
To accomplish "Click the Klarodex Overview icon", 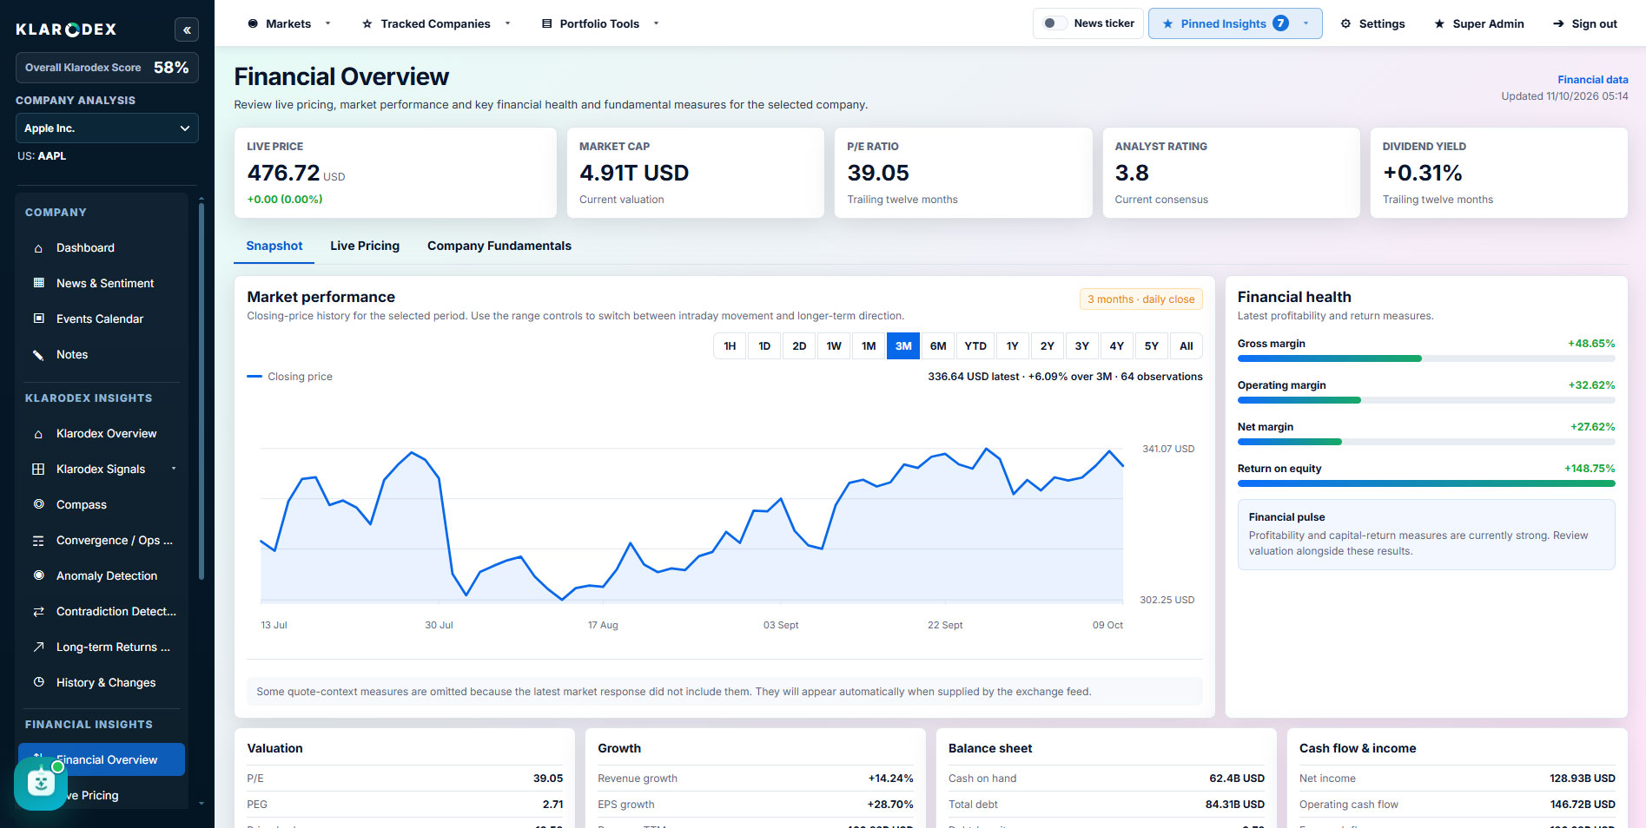I will tap(38, 434).
